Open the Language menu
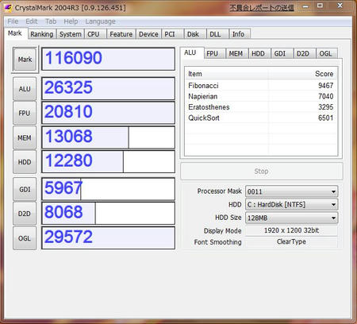Image resolution: width=357 pixels, height=324 pixels. 100,21
